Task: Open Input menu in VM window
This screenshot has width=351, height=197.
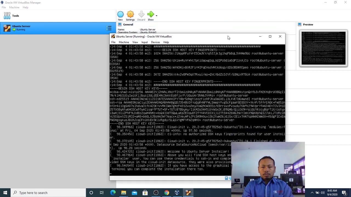Action: pos(145,42)
